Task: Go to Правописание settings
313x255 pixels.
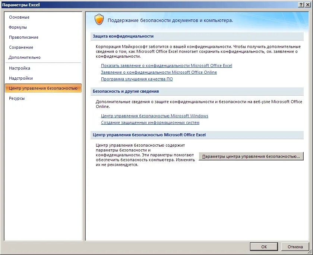Action: point(43,37)
